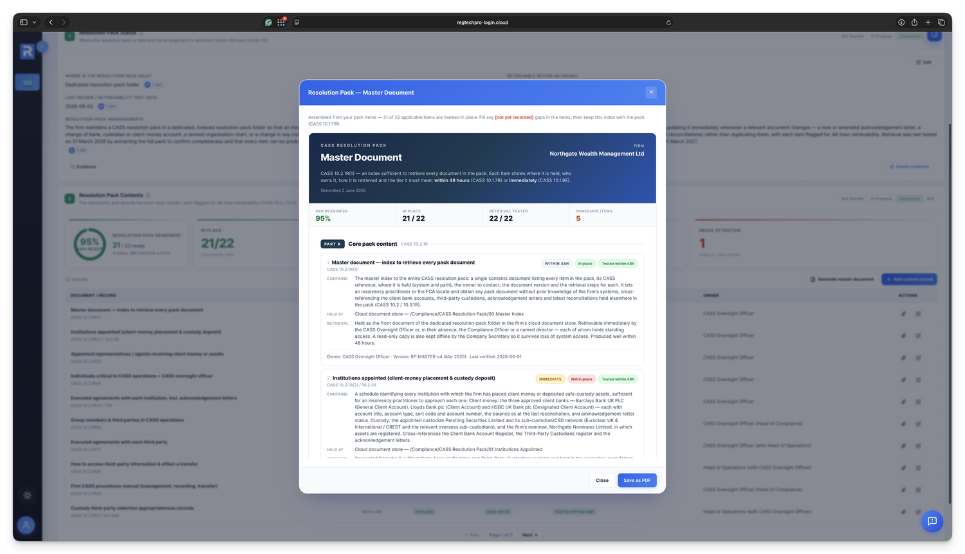Click the page scrollbar on right edge
This screenshot has width=965, height=554.
coord(950,313)
